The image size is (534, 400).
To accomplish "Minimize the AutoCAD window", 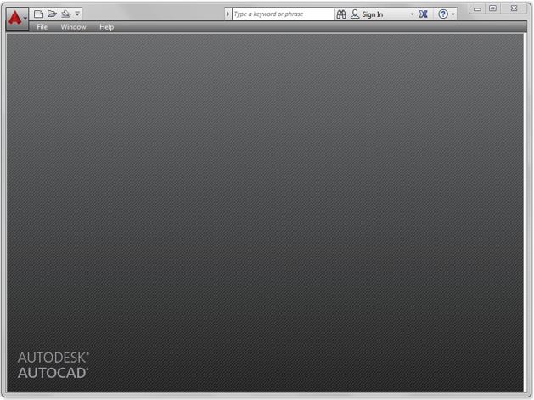I will [477, 8].
